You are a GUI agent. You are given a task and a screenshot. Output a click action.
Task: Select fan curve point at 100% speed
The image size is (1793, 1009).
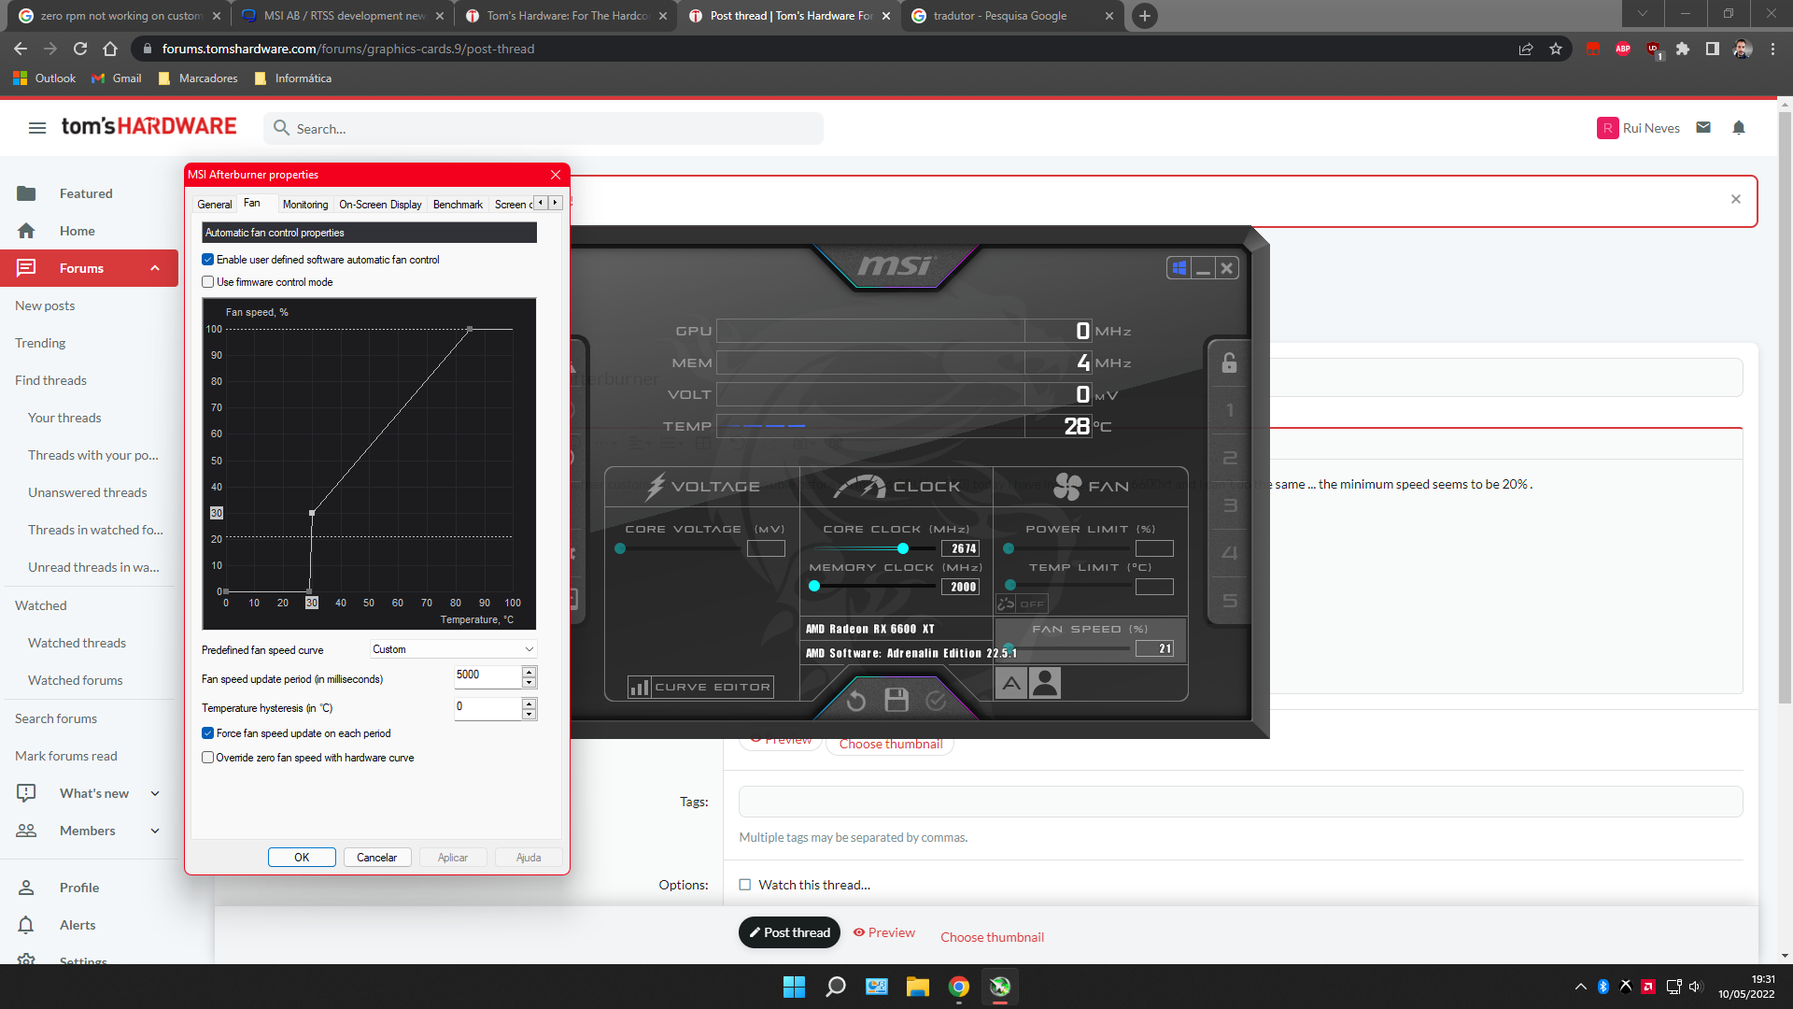click(470, 329)
